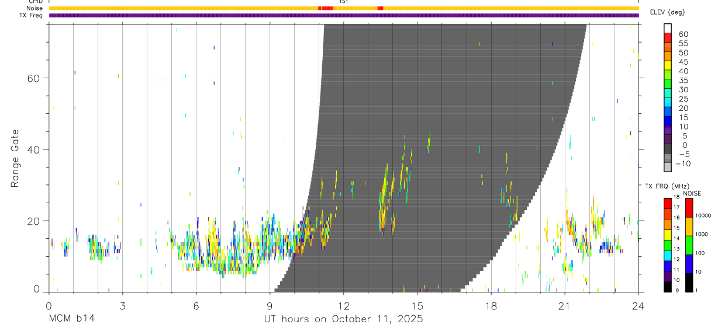Screen dimensions: 718x331
Task: Click the '100' label on NOISE legend
Action: (x=700, y=253)
